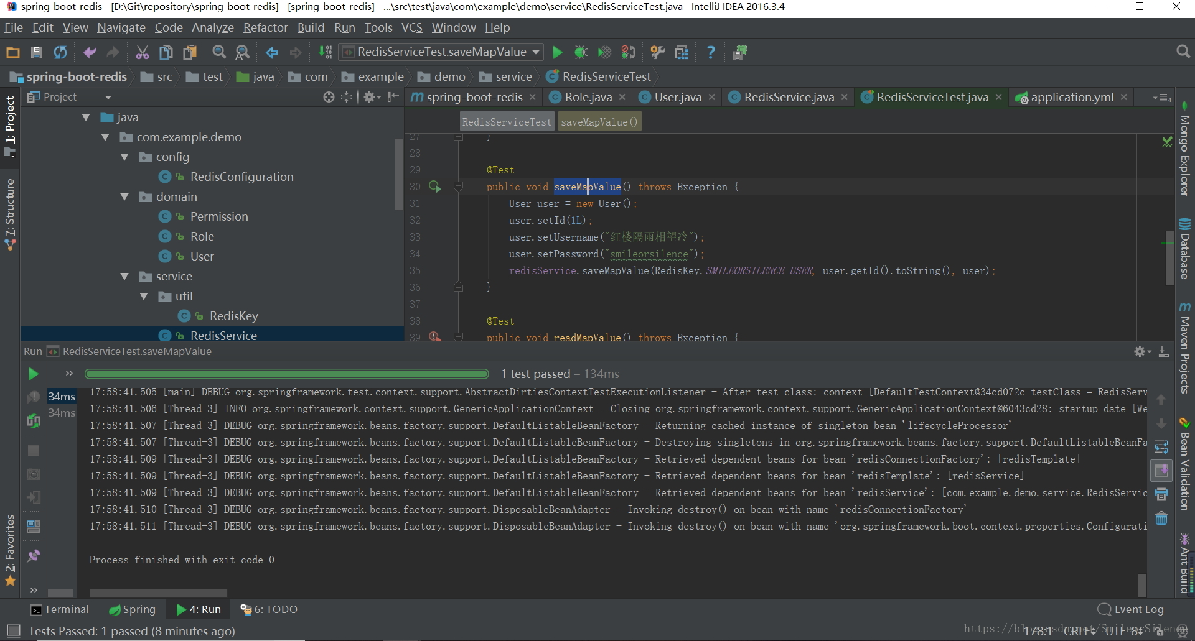Click the demo breadcrumb in navigation bar

pyautogui.click(x=442, y=76)
